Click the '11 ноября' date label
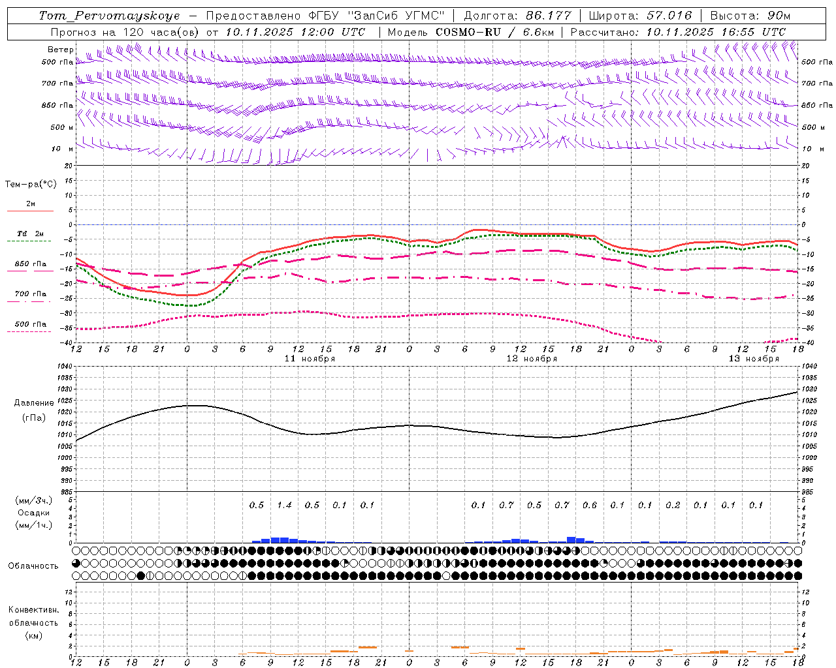Screen dimensions: 836x668 [x=310, y=359]
